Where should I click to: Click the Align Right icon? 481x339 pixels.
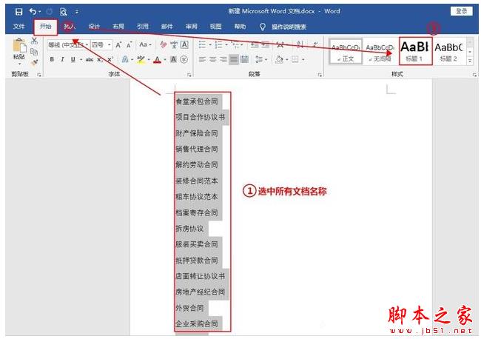pos(223,59)
